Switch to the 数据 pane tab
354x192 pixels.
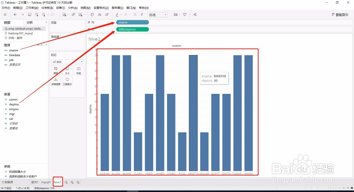pyautogui.click(x=7, y=22)
